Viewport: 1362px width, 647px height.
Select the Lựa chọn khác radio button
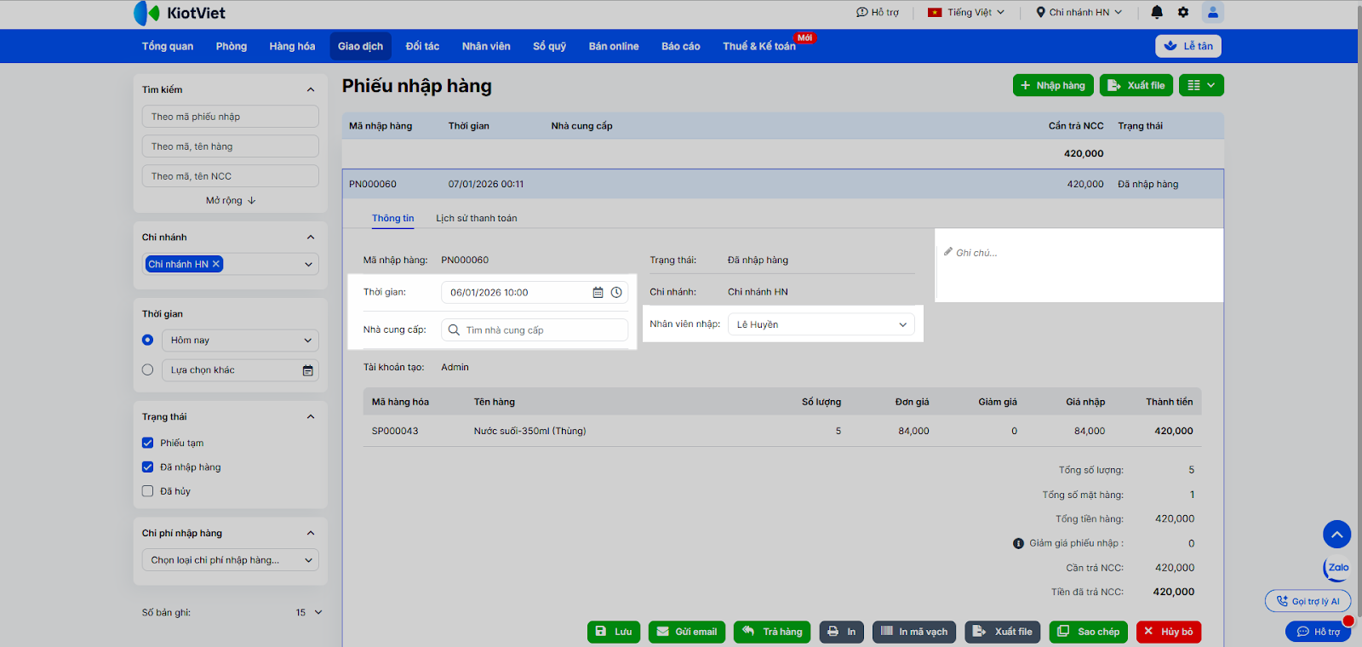[x=148, y=370]
